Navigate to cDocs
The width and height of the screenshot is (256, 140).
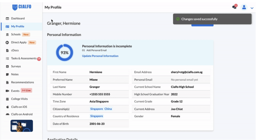[15, 50]
